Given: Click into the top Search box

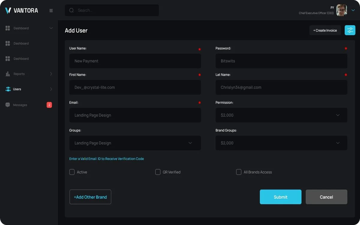Looking at the screenshot, I should (112, 10).
